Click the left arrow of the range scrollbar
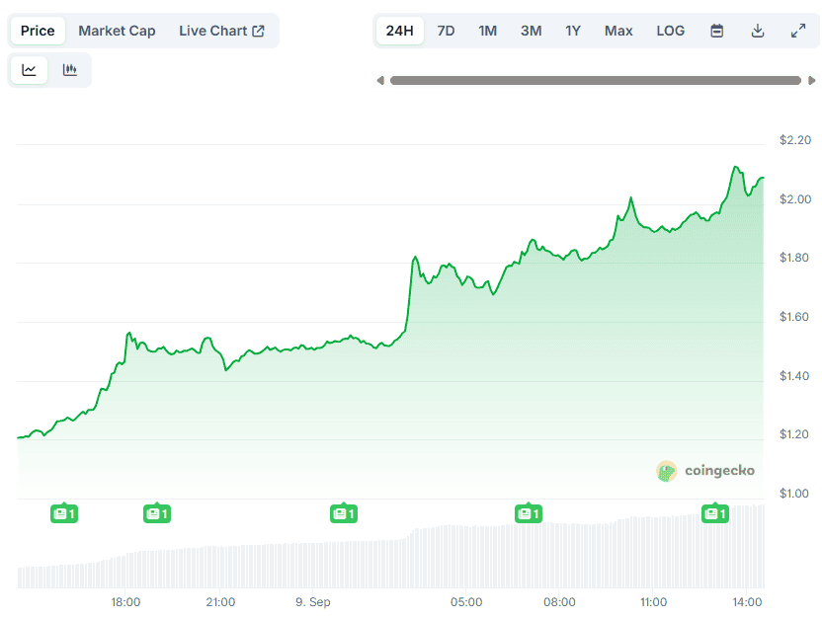822x618 pixels. (380, 81)
